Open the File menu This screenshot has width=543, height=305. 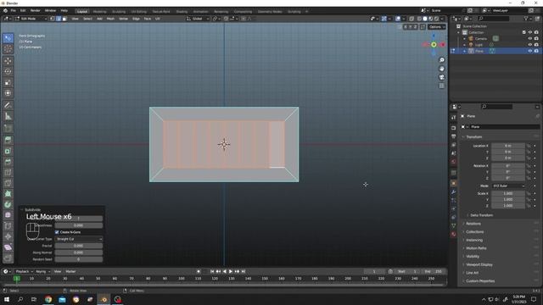14,11
